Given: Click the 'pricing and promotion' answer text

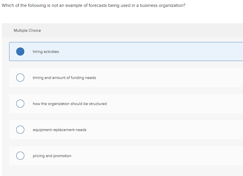Looking at the screenshot, I should pos(52,156).
